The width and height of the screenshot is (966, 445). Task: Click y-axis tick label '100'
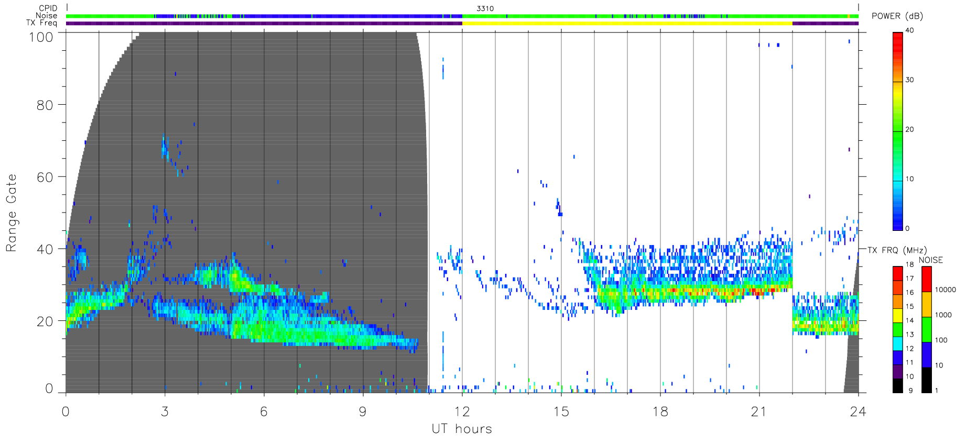(41, 37)
